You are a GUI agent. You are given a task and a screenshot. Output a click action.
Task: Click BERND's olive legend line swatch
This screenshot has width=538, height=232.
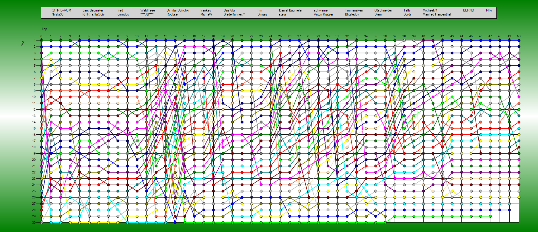pyautogui.click(x=458, y=10)
